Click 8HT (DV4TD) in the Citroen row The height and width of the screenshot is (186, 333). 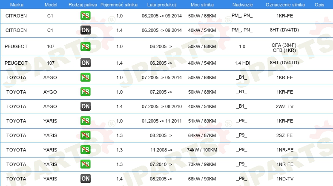pos(284,30)
